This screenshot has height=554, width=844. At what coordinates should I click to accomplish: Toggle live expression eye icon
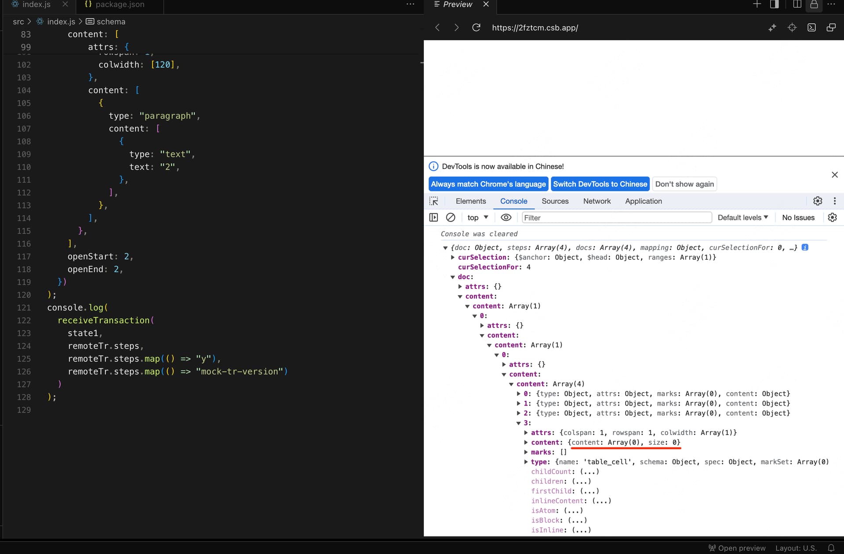506,217
